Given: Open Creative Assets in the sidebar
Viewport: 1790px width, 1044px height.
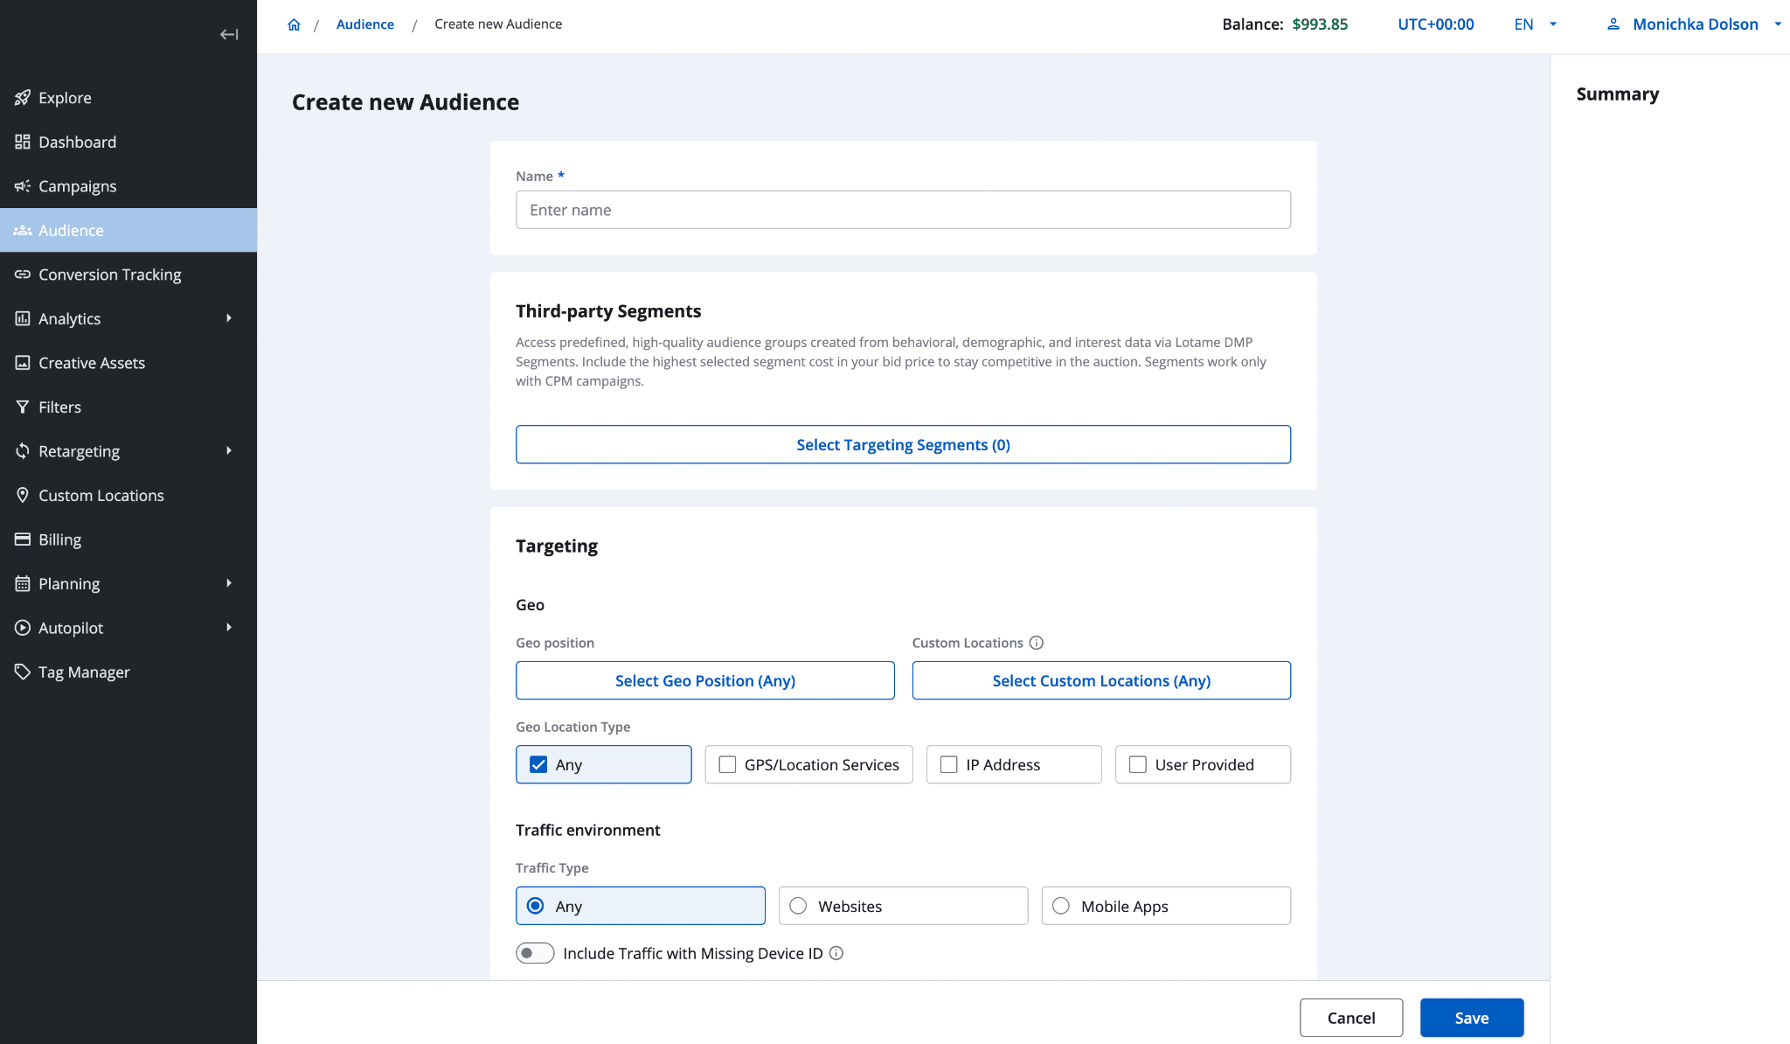Looking at the screenshot, I should click(x=128, y=363).
